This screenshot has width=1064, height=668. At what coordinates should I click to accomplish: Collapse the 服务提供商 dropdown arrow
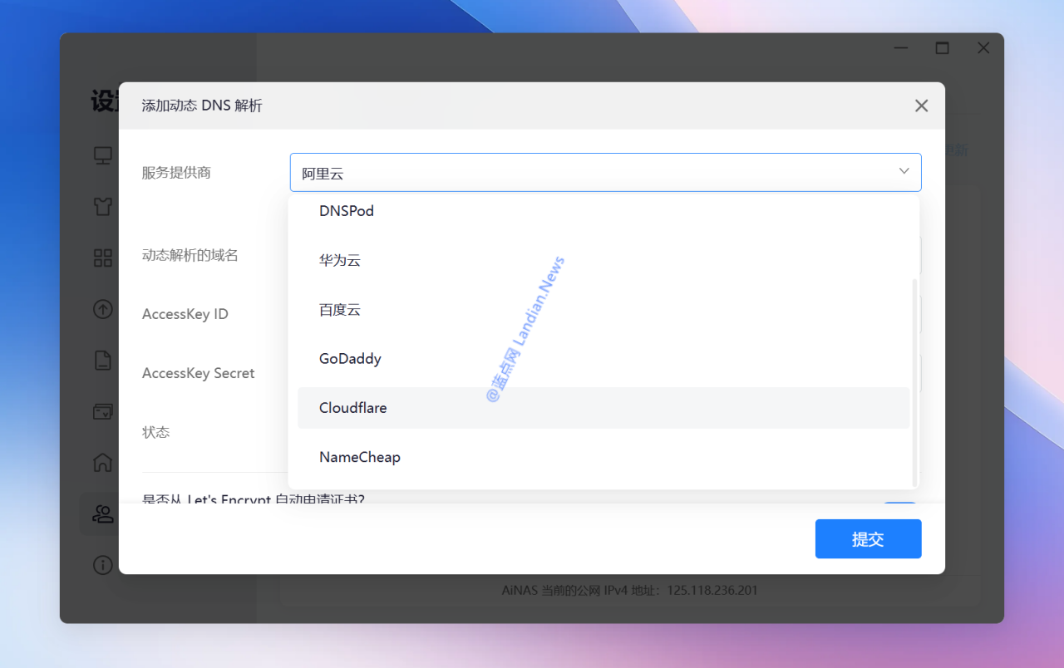click(x=904, y=171)
